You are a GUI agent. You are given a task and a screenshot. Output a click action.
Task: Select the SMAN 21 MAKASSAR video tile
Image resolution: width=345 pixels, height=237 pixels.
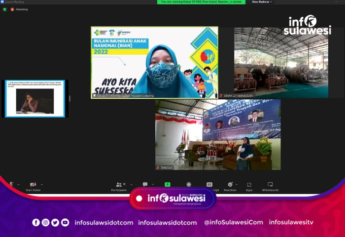[x=281, y=62]
